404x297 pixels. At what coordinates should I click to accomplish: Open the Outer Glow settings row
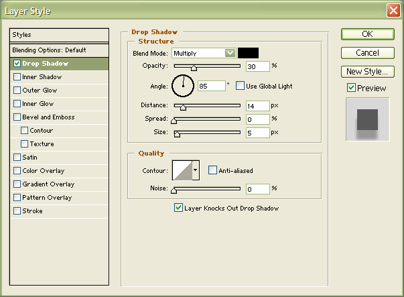coord(59,91)
